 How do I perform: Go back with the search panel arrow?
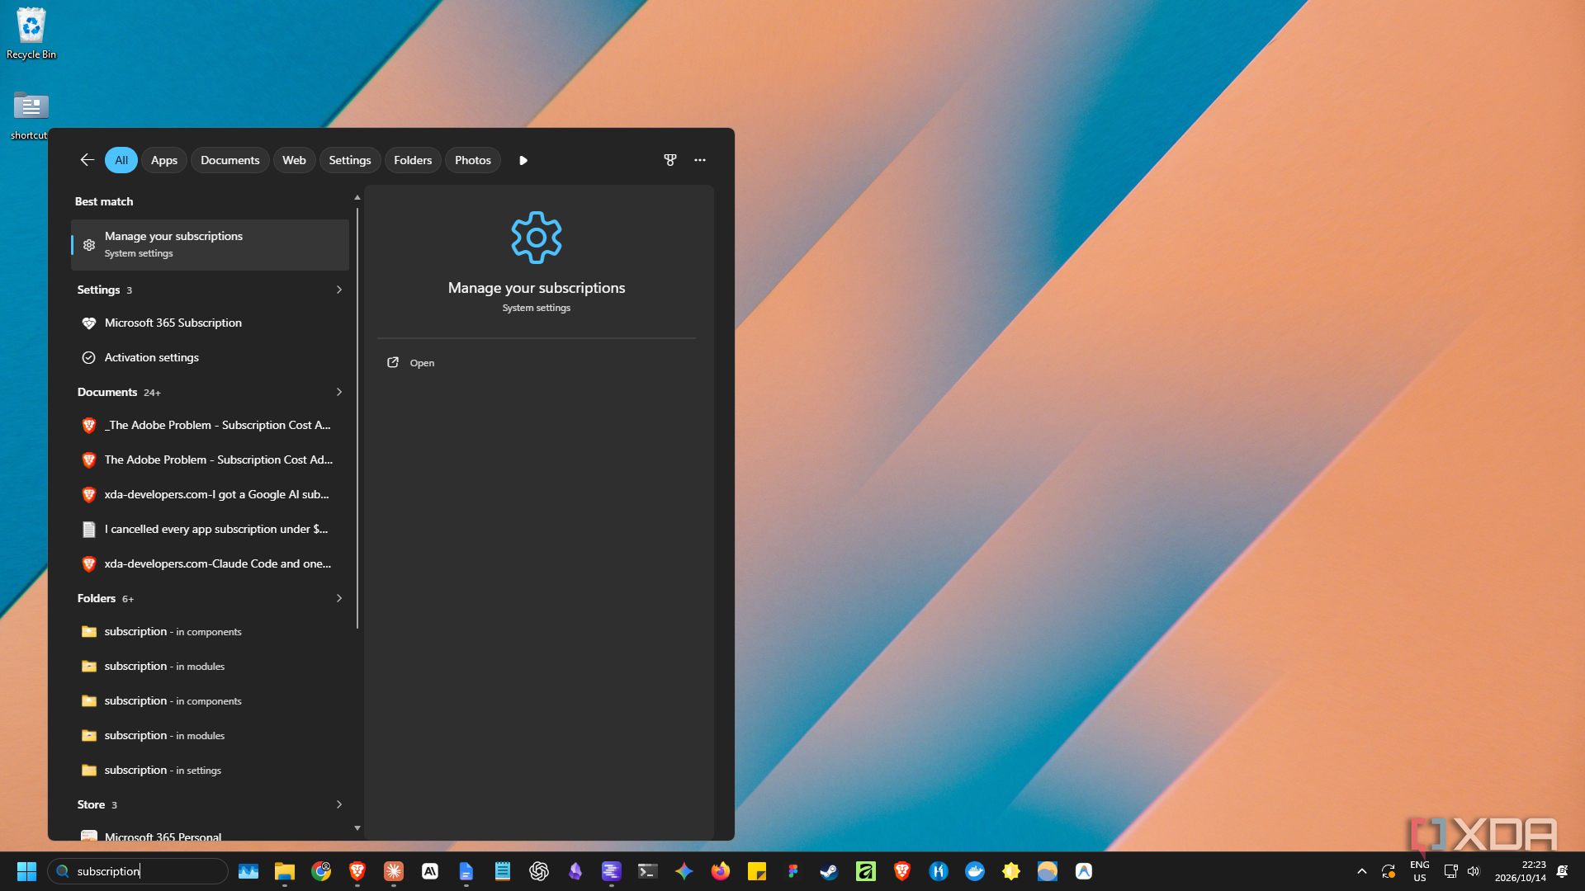(x=87, y=160)
